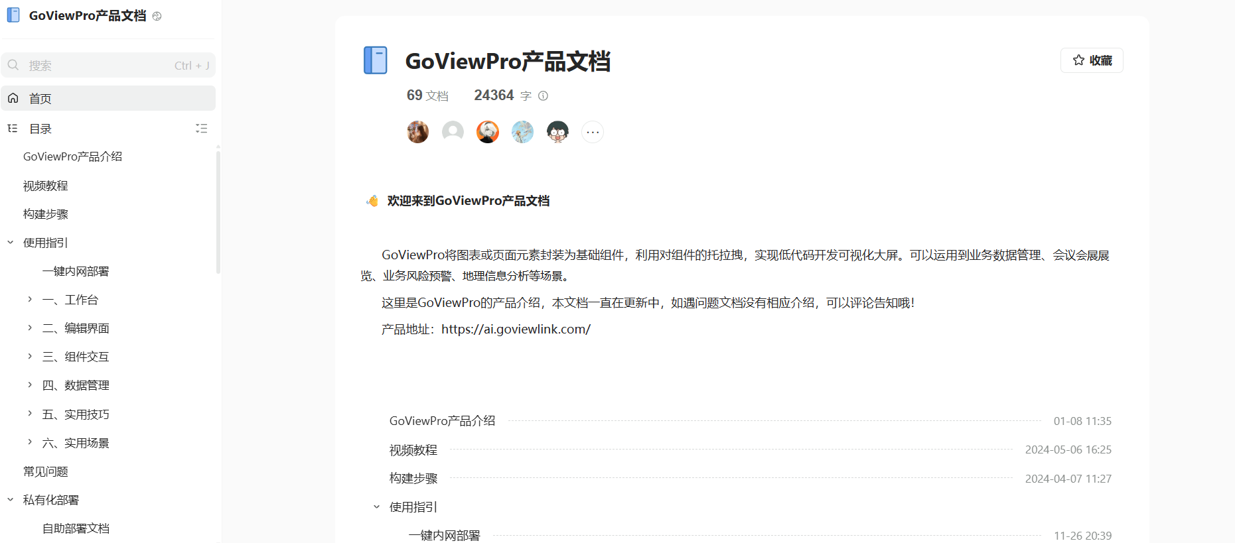Click 使用指引 label in main list

point(413,507)
